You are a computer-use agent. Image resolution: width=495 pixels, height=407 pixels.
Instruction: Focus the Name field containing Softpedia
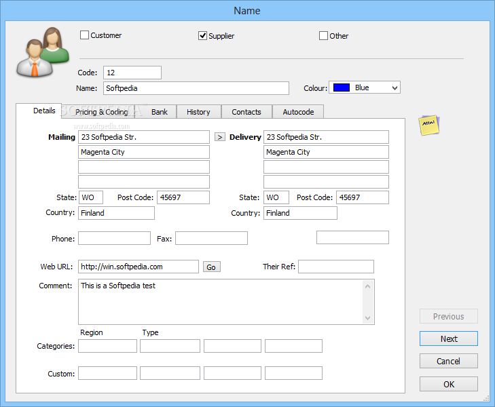(196, 88)
